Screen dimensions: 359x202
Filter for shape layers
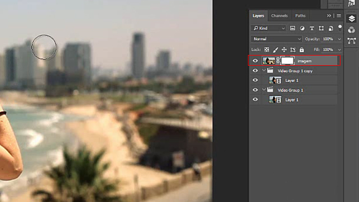pyautogui.click(x=321, y=28)
